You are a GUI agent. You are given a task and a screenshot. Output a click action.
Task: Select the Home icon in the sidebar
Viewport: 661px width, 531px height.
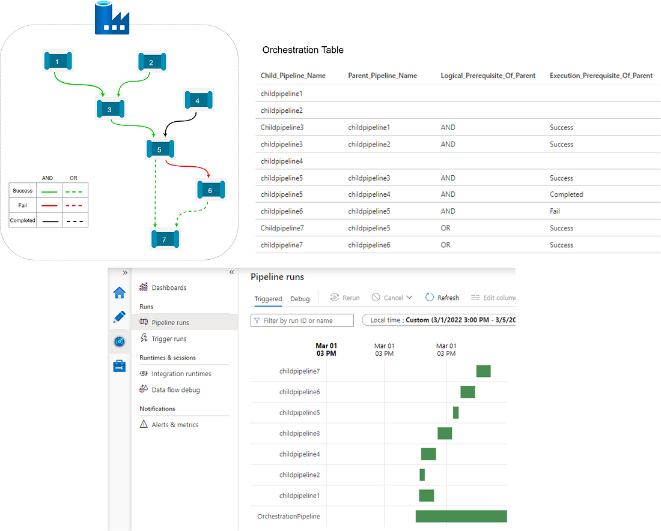point(120,292)
